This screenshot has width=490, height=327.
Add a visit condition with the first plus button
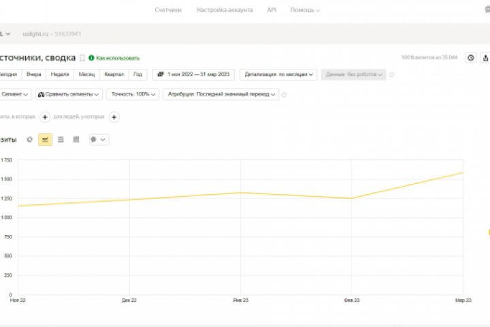45,117
